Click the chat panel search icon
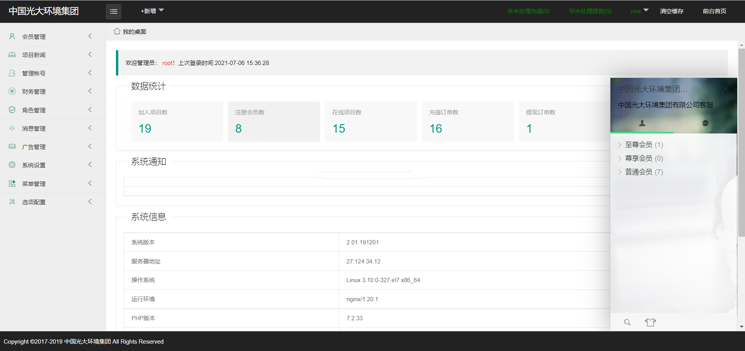Image resolution: width=745 pixels, height=351 pixels. point(627,322)
